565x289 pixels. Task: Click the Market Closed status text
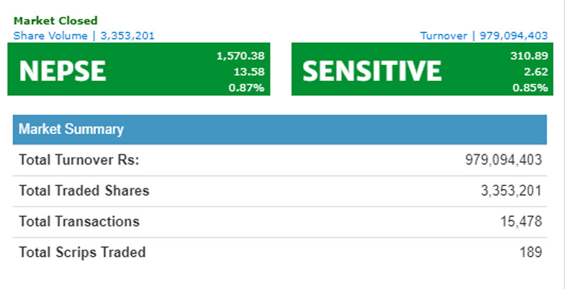pos(55,21)
